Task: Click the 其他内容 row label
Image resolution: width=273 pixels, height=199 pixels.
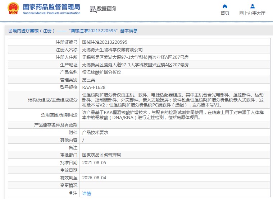Action: 69,140
